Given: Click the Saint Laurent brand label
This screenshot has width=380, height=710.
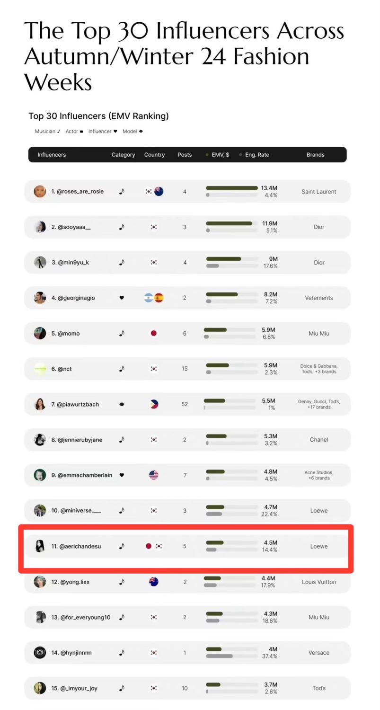Looking at the screenshot, I should [319, 192].
